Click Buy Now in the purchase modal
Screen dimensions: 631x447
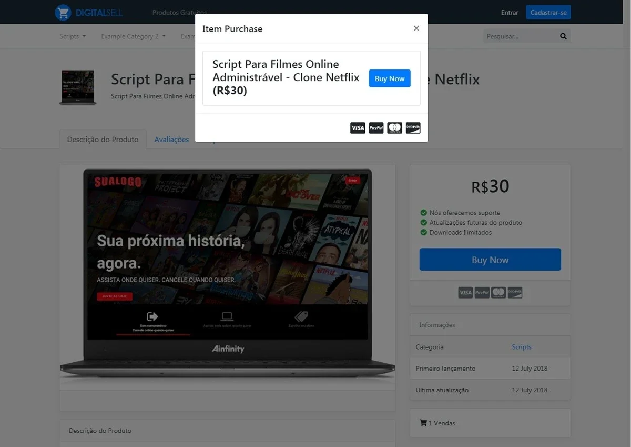pos(390,78)
